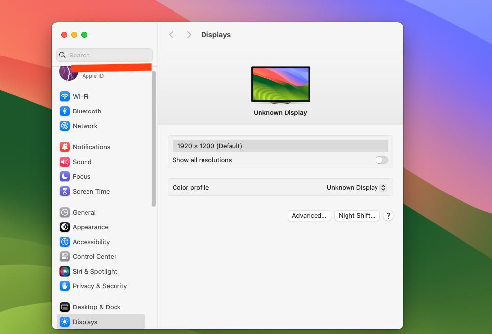Enable the Show all resolutions switch
The width and height of the screenshot is (492, 334).
tap(381, 160)
